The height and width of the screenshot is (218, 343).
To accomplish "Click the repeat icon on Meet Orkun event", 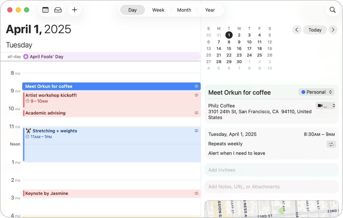I will coord(196,86).
